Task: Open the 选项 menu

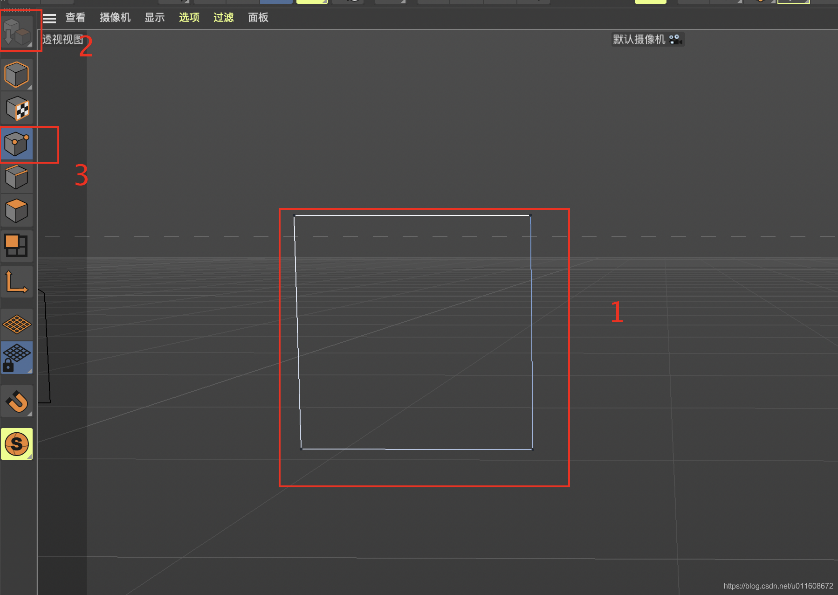Action: 189,18
